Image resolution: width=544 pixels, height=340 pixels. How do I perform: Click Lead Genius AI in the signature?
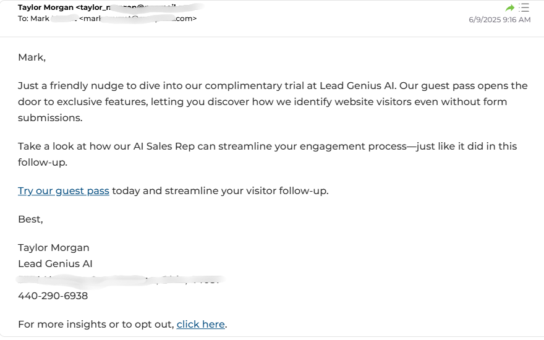click(x=55, y=264)
